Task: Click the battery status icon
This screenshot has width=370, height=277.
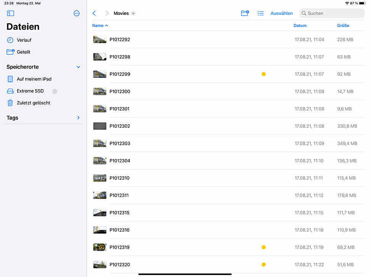Action: (x=362, y=3)
